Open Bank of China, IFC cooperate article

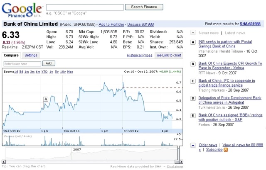coord(227,83)
